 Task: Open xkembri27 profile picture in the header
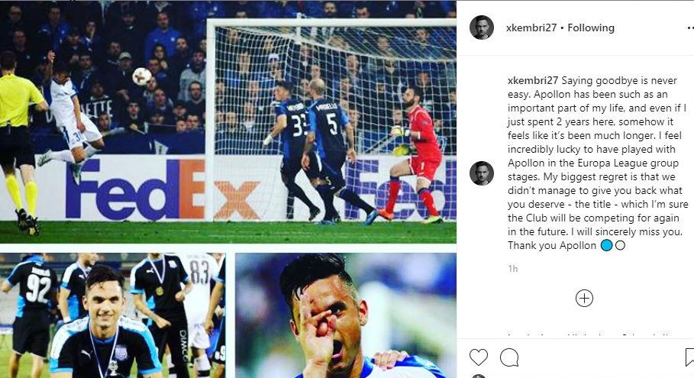tap(482, 27)
